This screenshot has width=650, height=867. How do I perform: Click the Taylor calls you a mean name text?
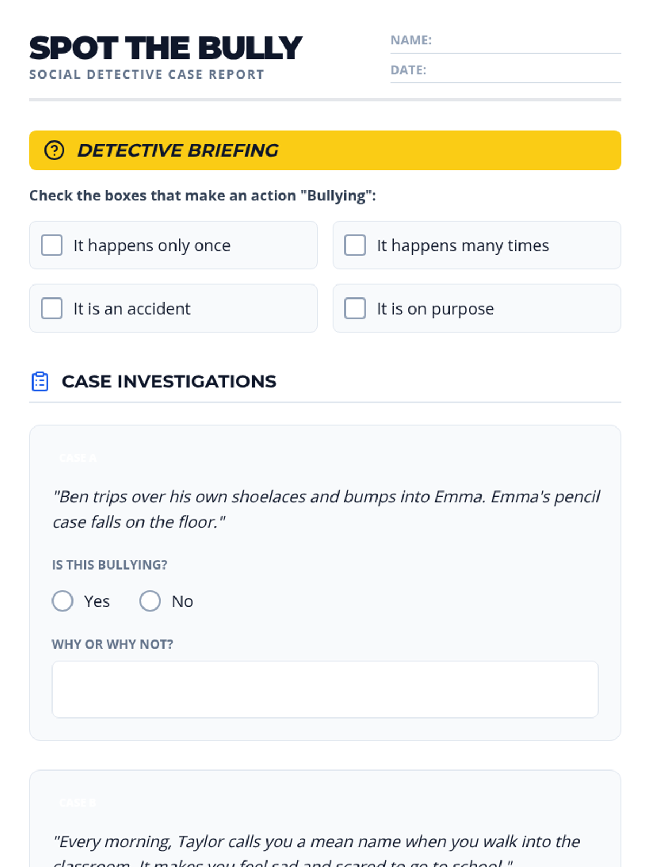click(x=316, y=852)
